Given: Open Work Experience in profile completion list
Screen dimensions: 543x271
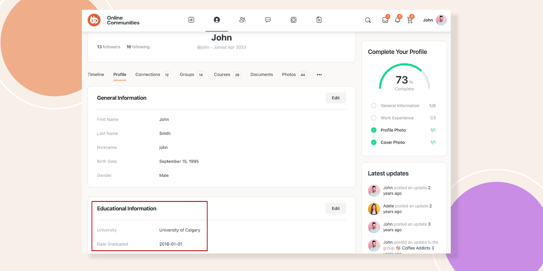Looking at the screenshot, I should click(397, 118).
